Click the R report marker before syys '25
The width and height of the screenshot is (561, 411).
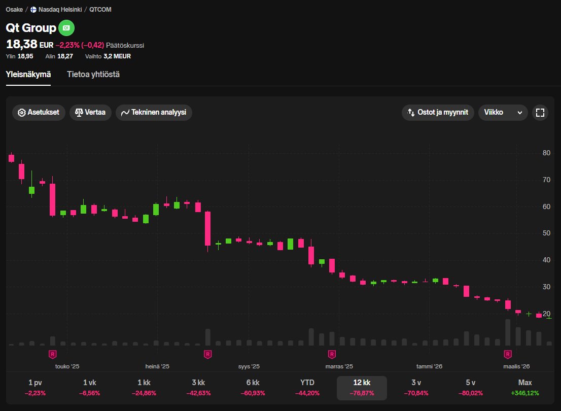[207, 355]
